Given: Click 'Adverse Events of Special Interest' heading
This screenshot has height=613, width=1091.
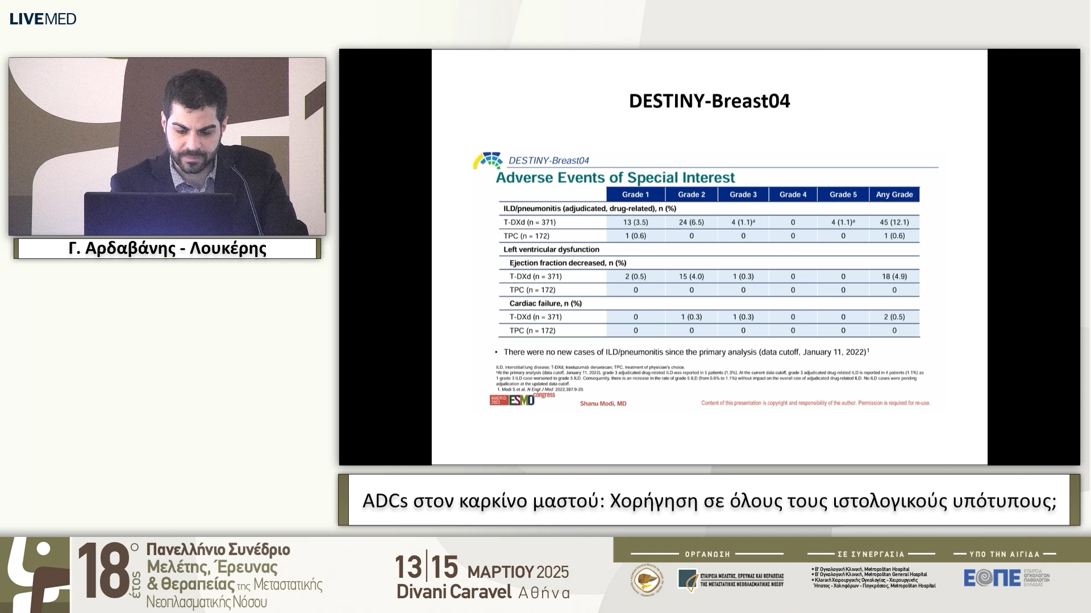Looking at the screenshot, I should point(615,178).
